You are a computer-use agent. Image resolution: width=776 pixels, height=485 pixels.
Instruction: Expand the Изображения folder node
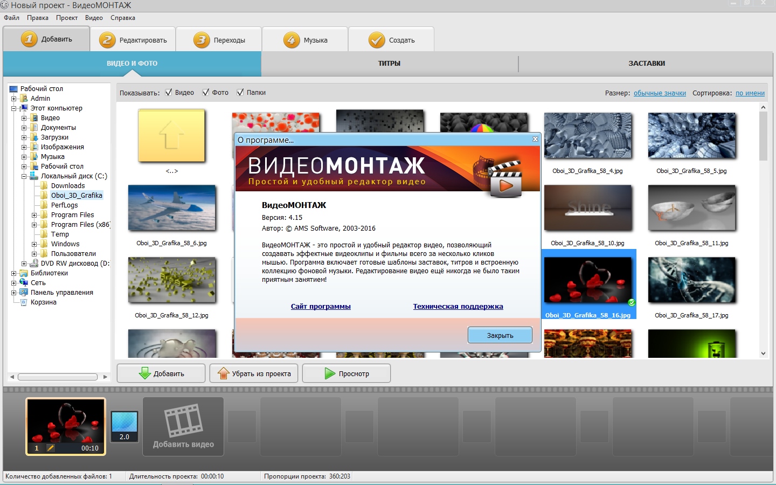(24, 147)
